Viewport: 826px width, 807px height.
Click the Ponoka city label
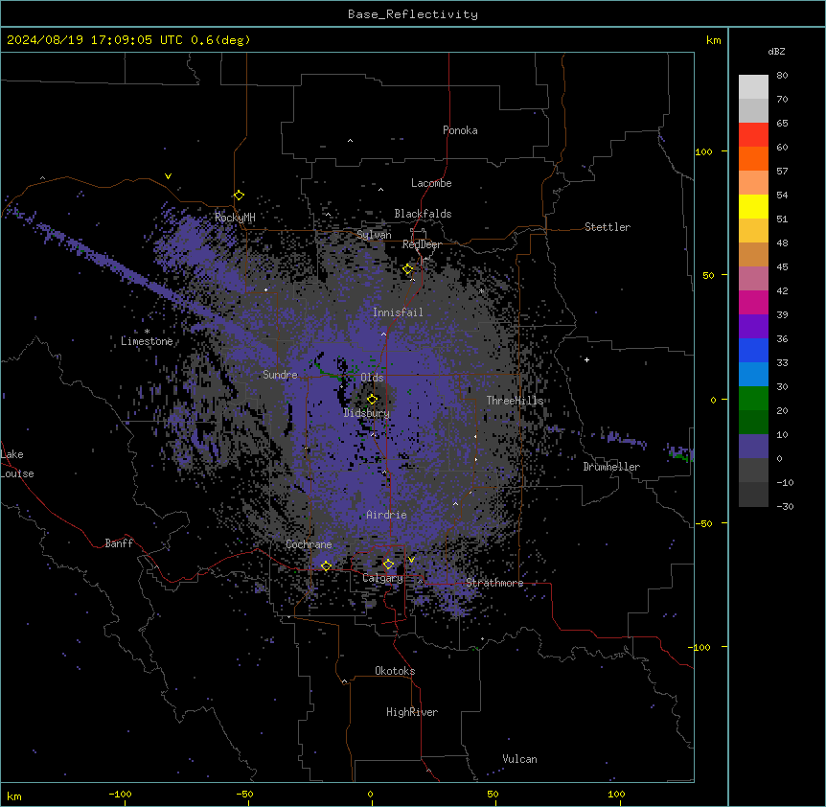point(460,130)
